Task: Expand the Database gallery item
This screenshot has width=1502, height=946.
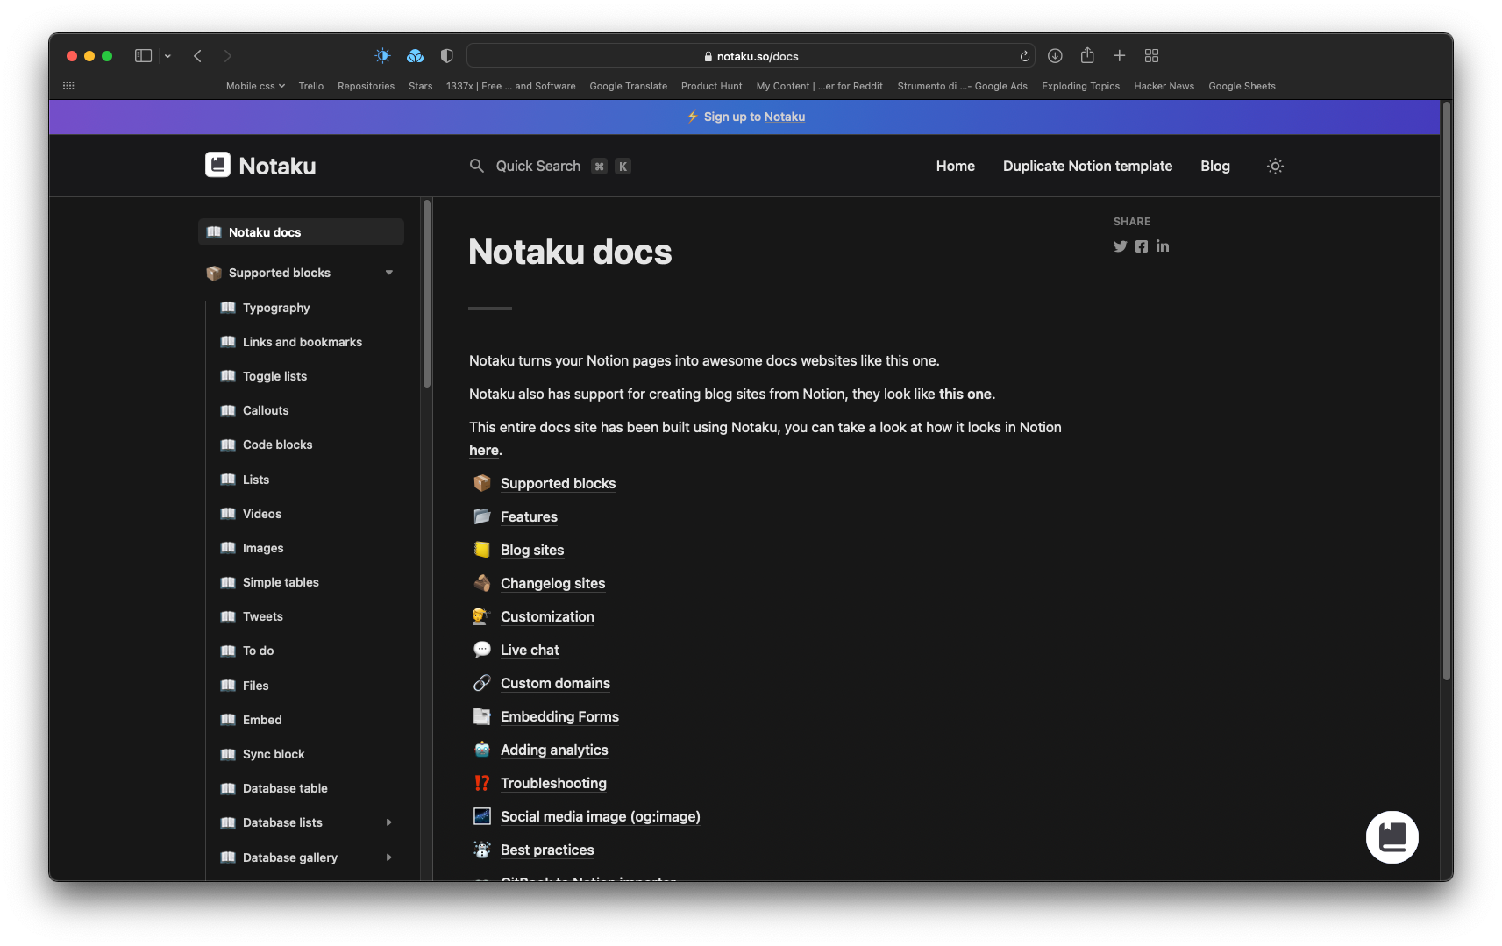Action: tap(388, 857)
